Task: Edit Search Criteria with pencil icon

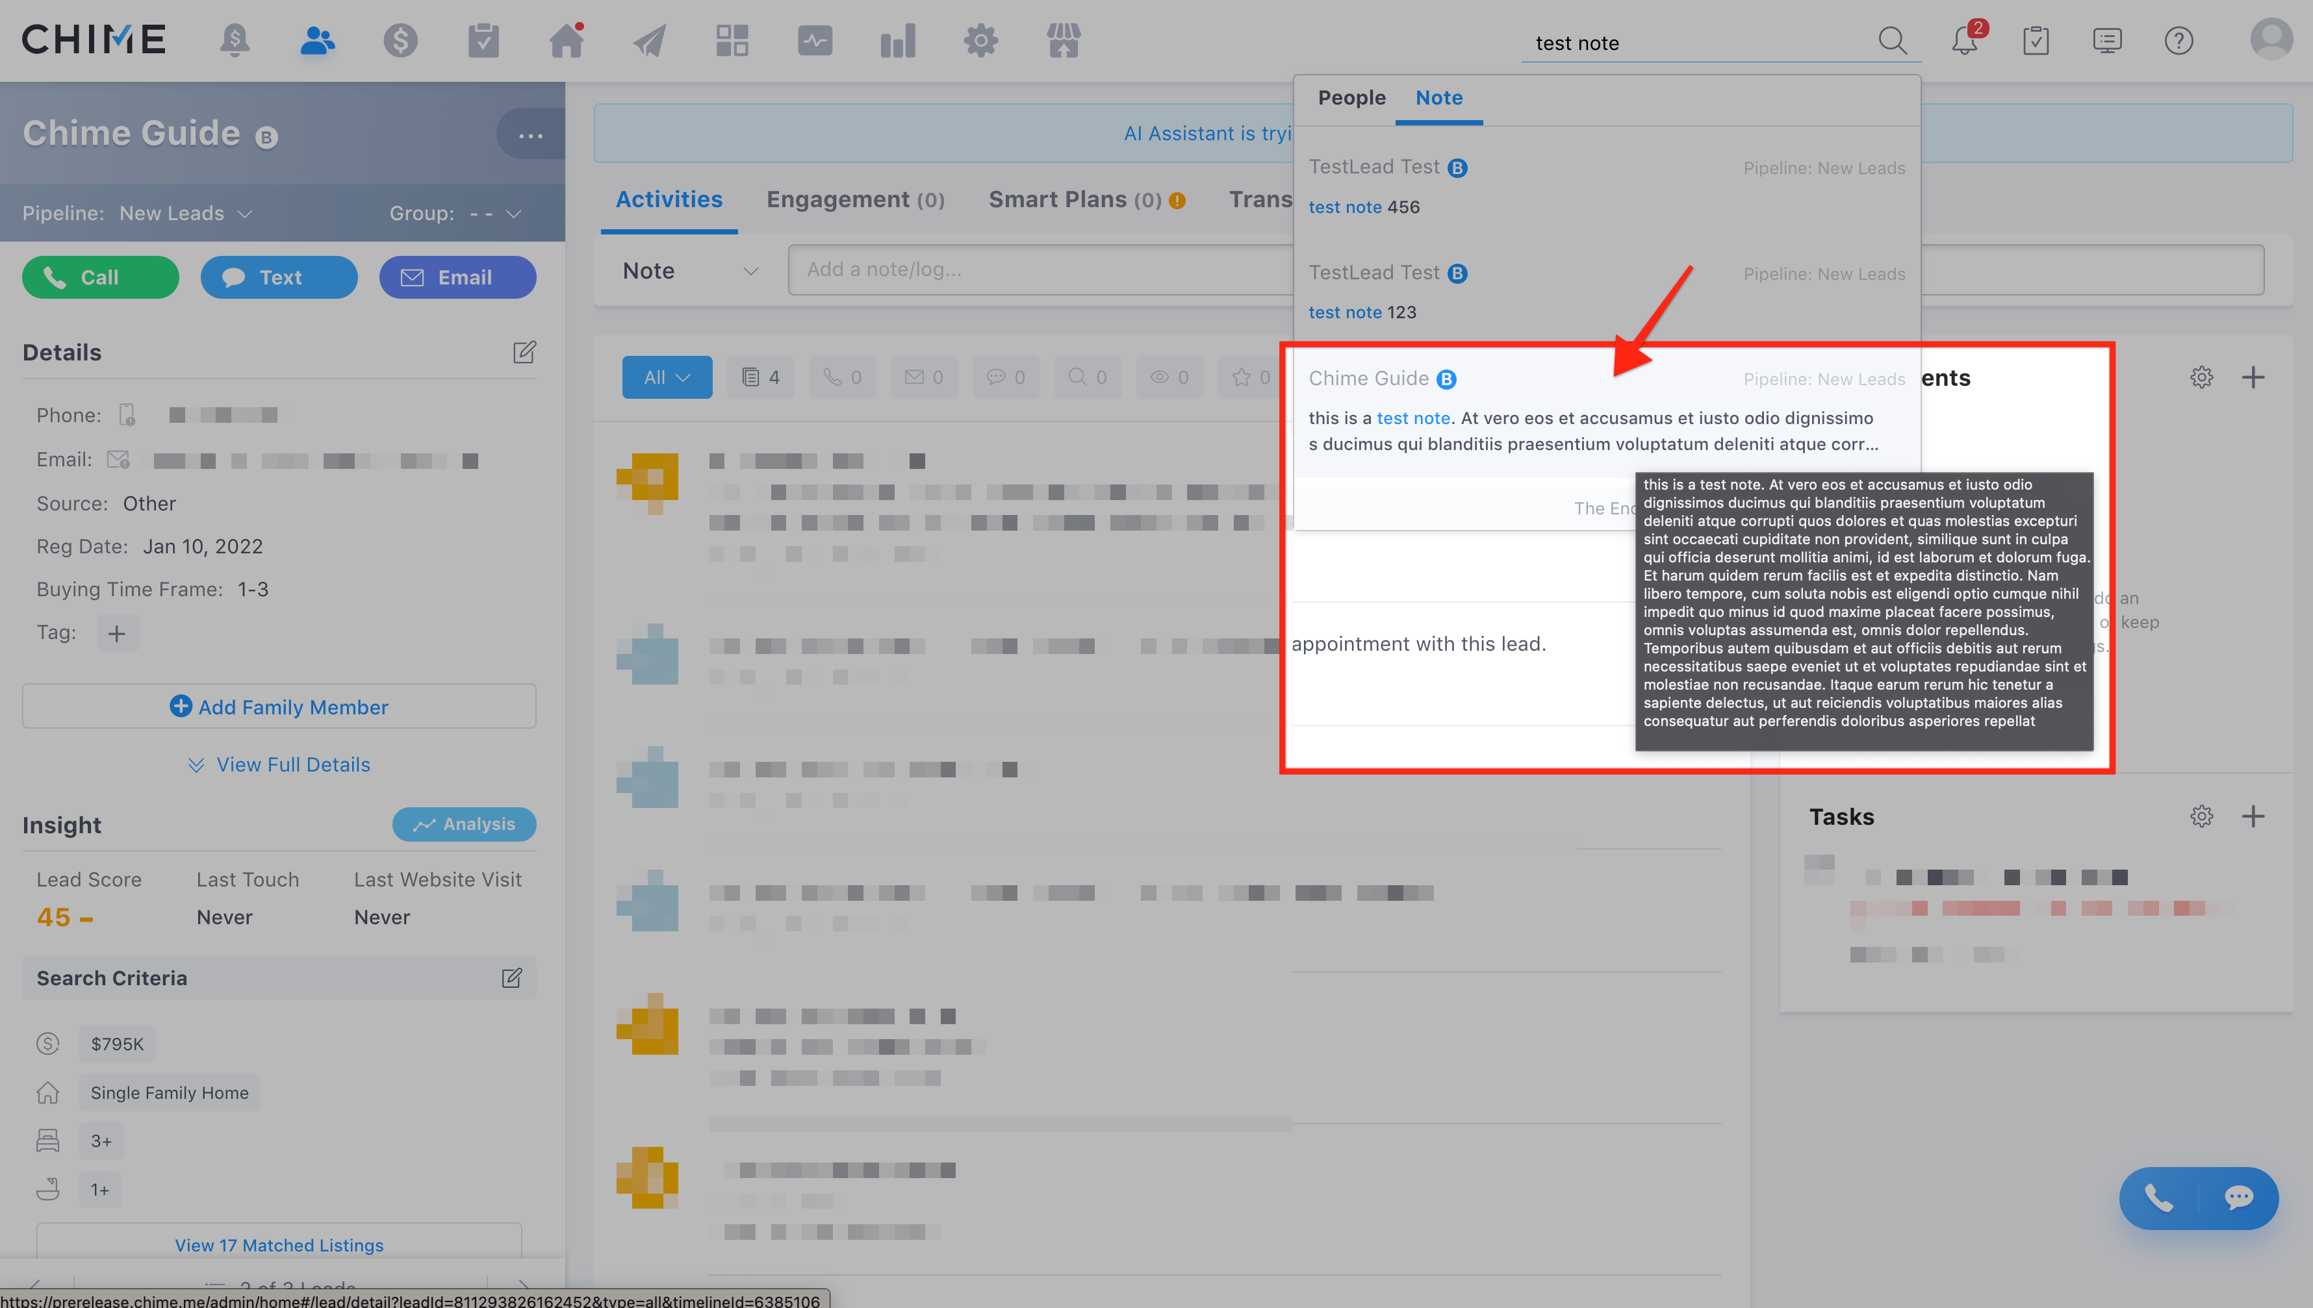Action: 512,977
